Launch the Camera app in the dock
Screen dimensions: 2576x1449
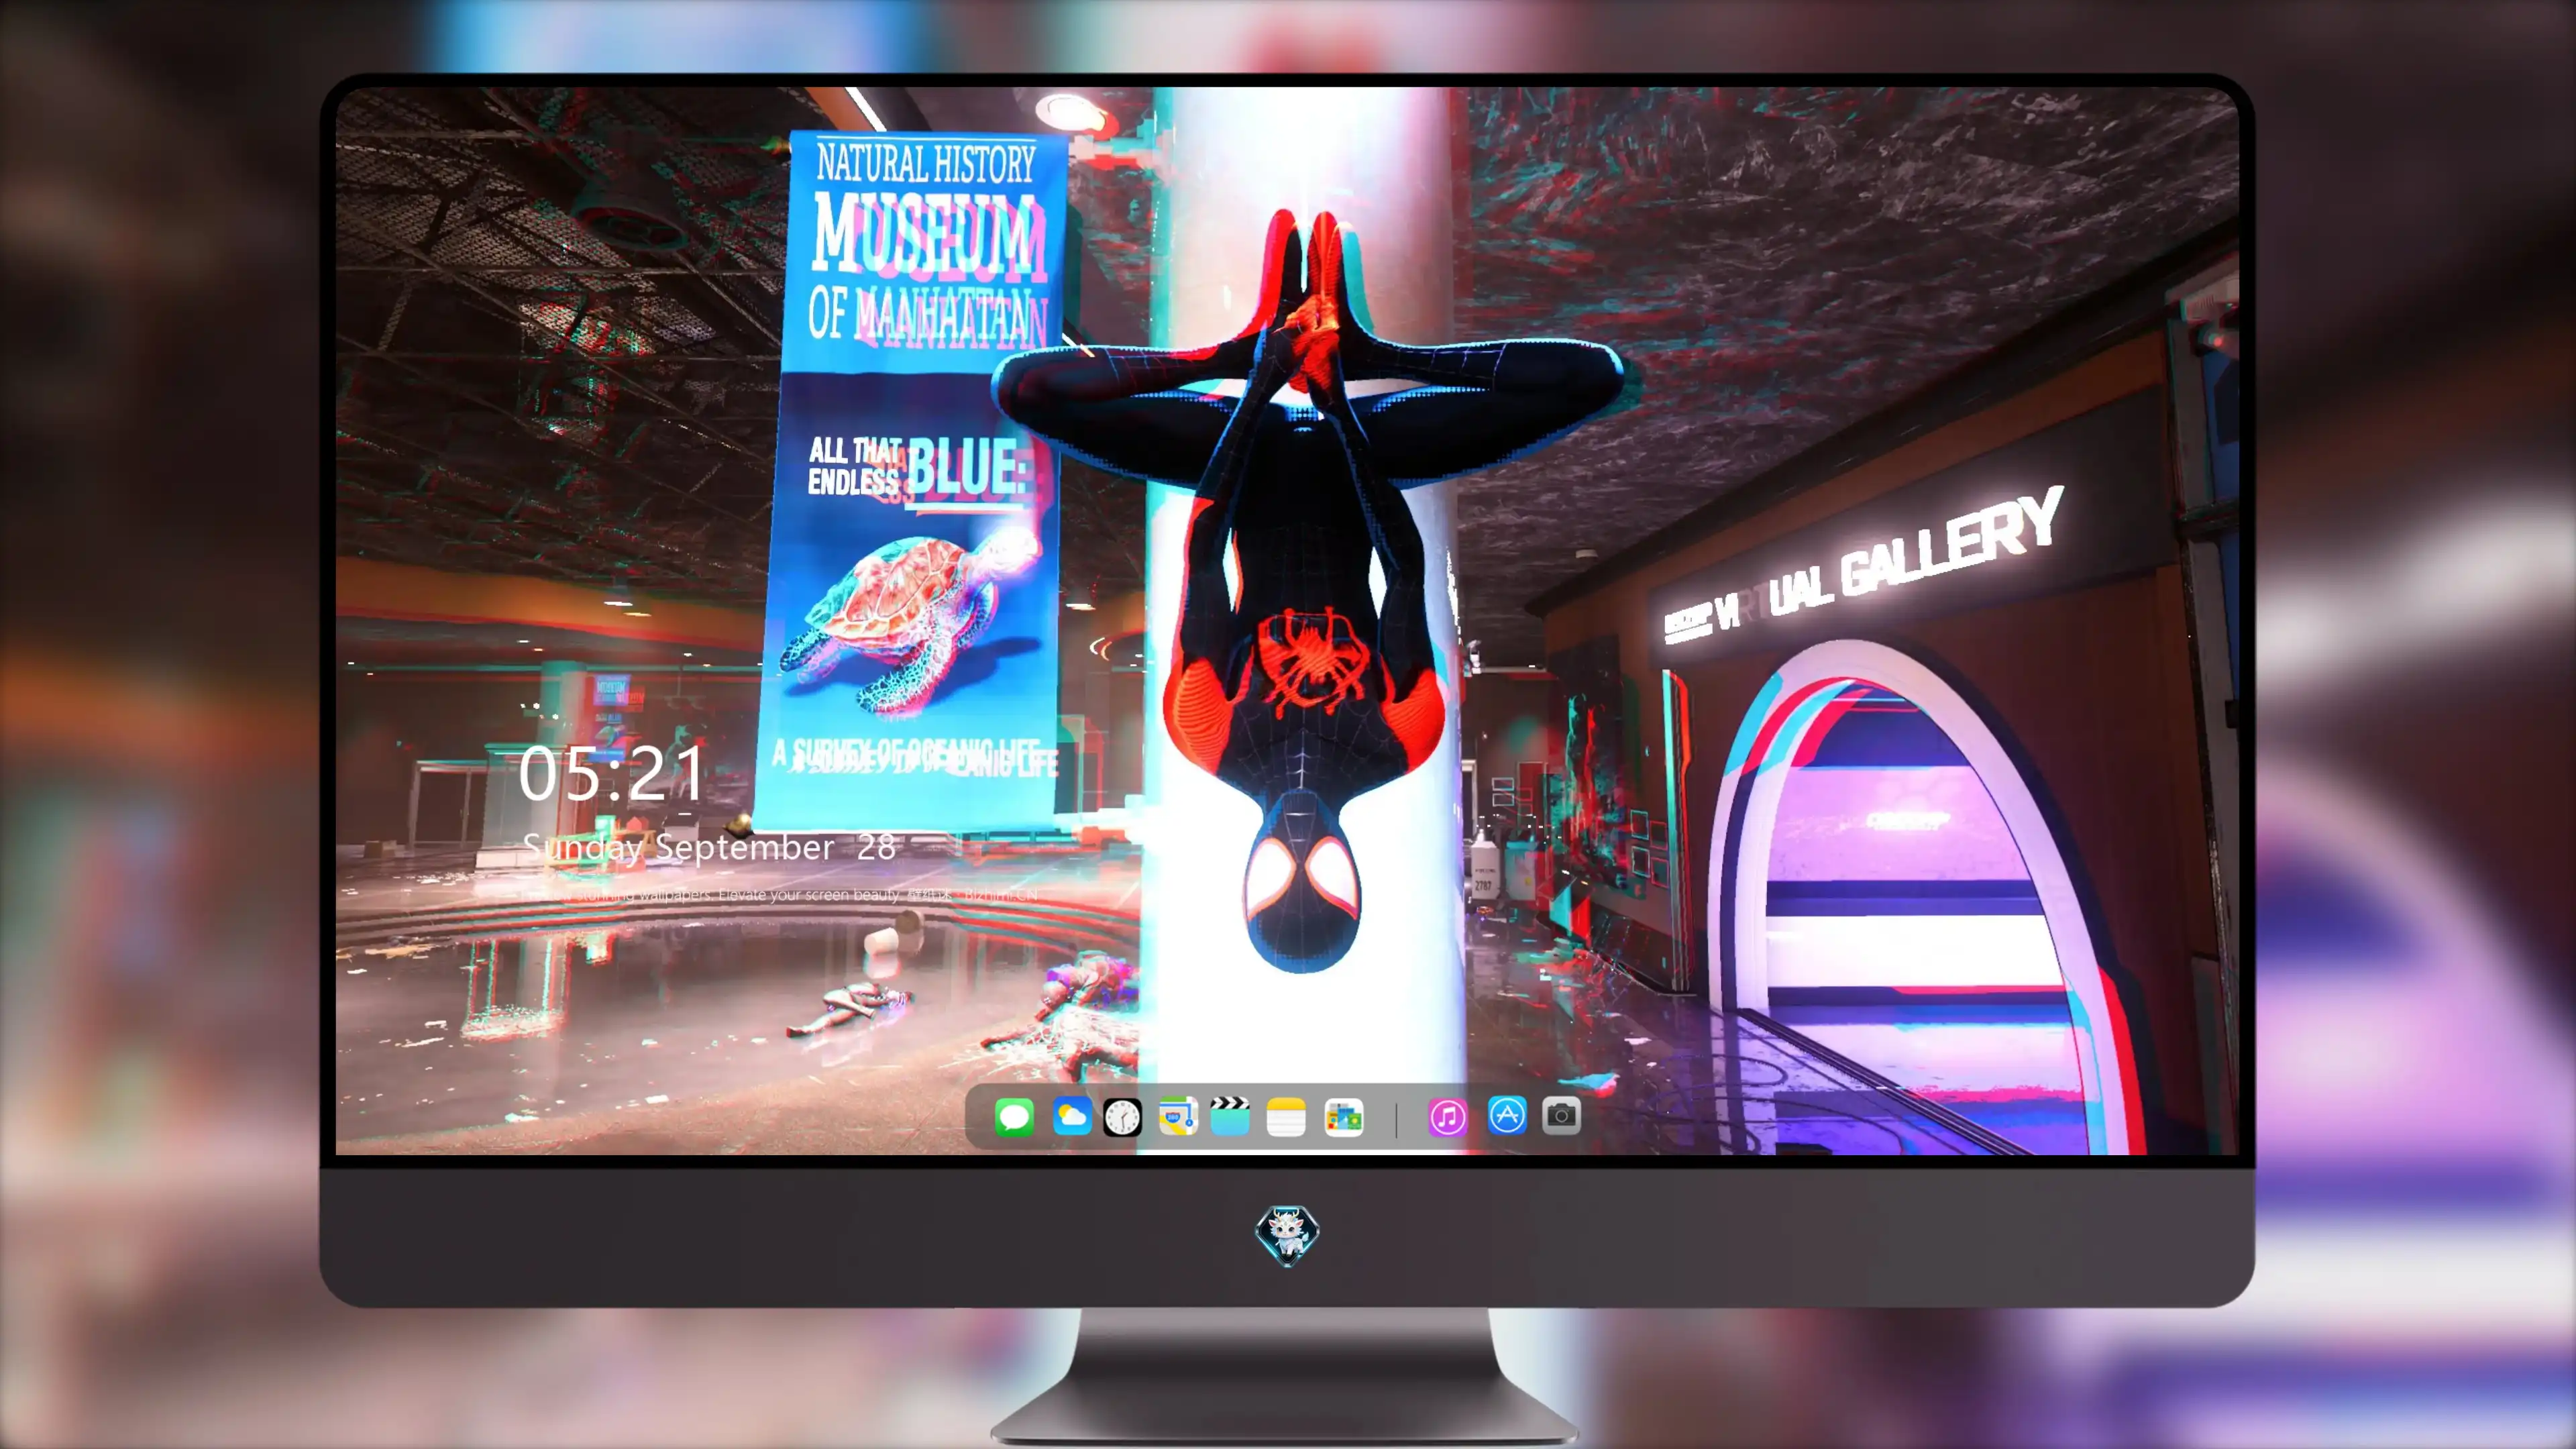coord(1561,1115)
